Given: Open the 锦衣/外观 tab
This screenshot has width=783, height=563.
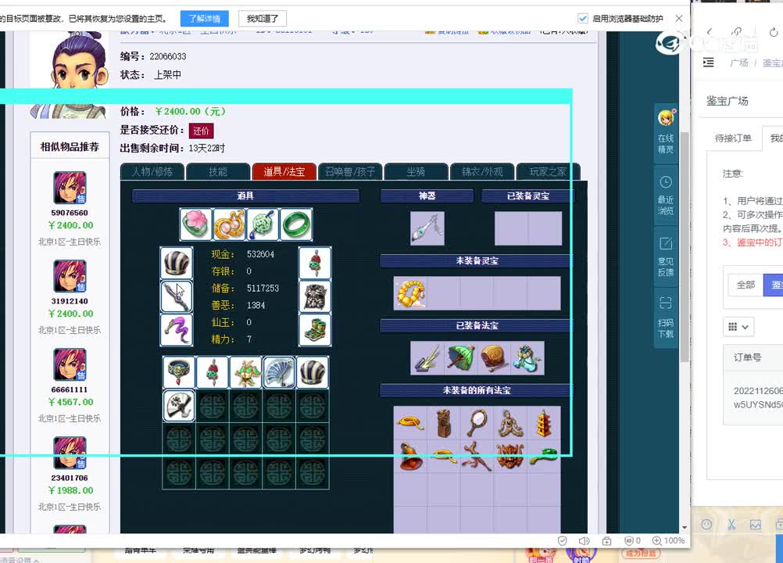Looking at the screenshot, I should (482, 171).
